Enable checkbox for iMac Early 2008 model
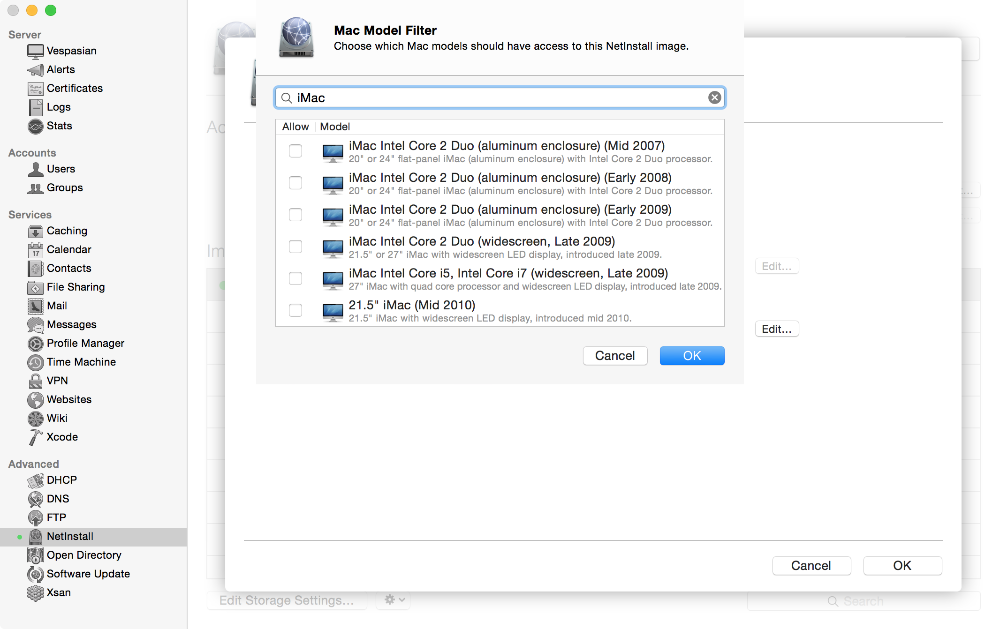Viewport: 1000px width, 629px height. (296, 182)
